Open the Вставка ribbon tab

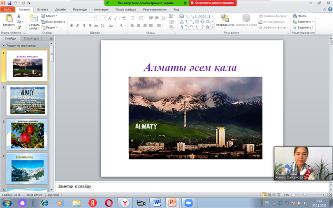pyautogui.click(x=42, y=9)
